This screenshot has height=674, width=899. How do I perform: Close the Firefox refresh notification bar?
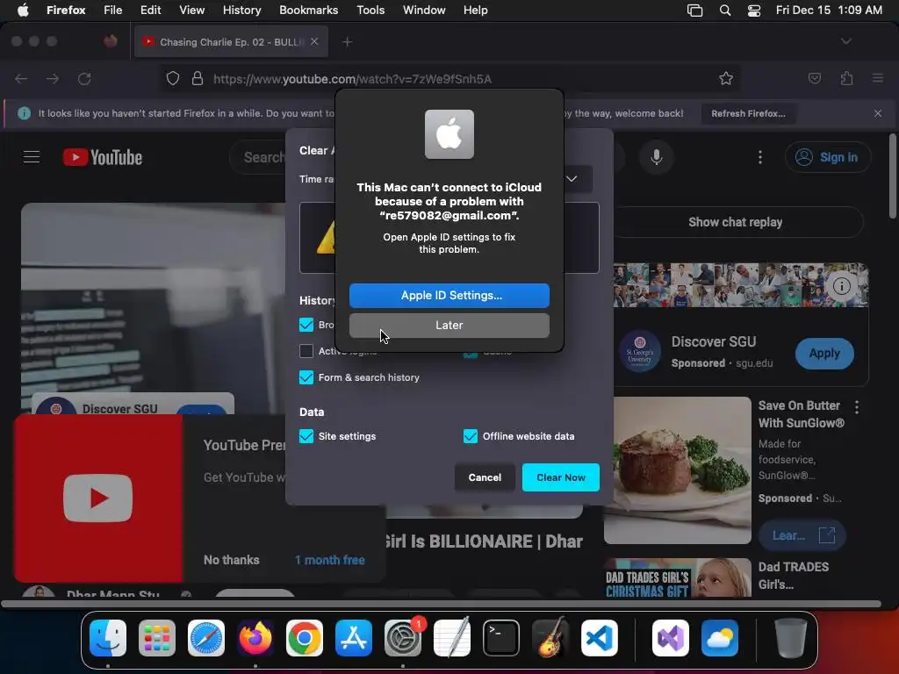tap(878, 113)
